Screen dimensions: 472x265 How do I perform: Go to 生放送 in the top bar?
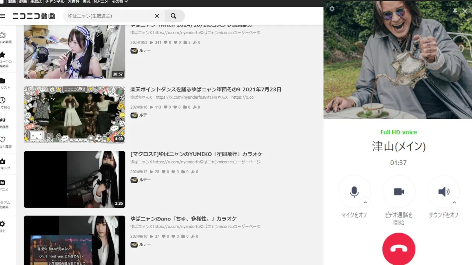[36, 2]
